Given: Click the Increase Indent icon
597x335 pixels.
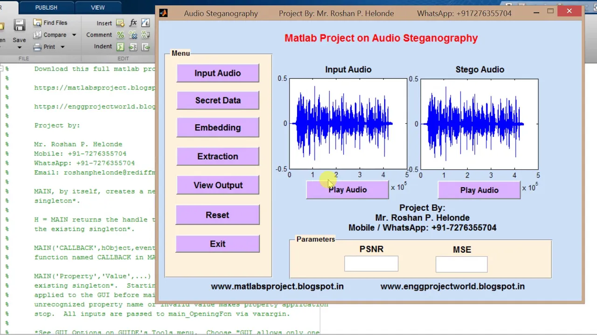Looking at the screenshot, I should [x=133, y=47].
